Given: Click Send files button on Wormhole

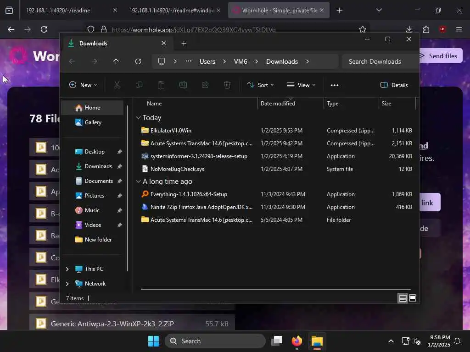Looking at the screenshot, I should [440, 56].
